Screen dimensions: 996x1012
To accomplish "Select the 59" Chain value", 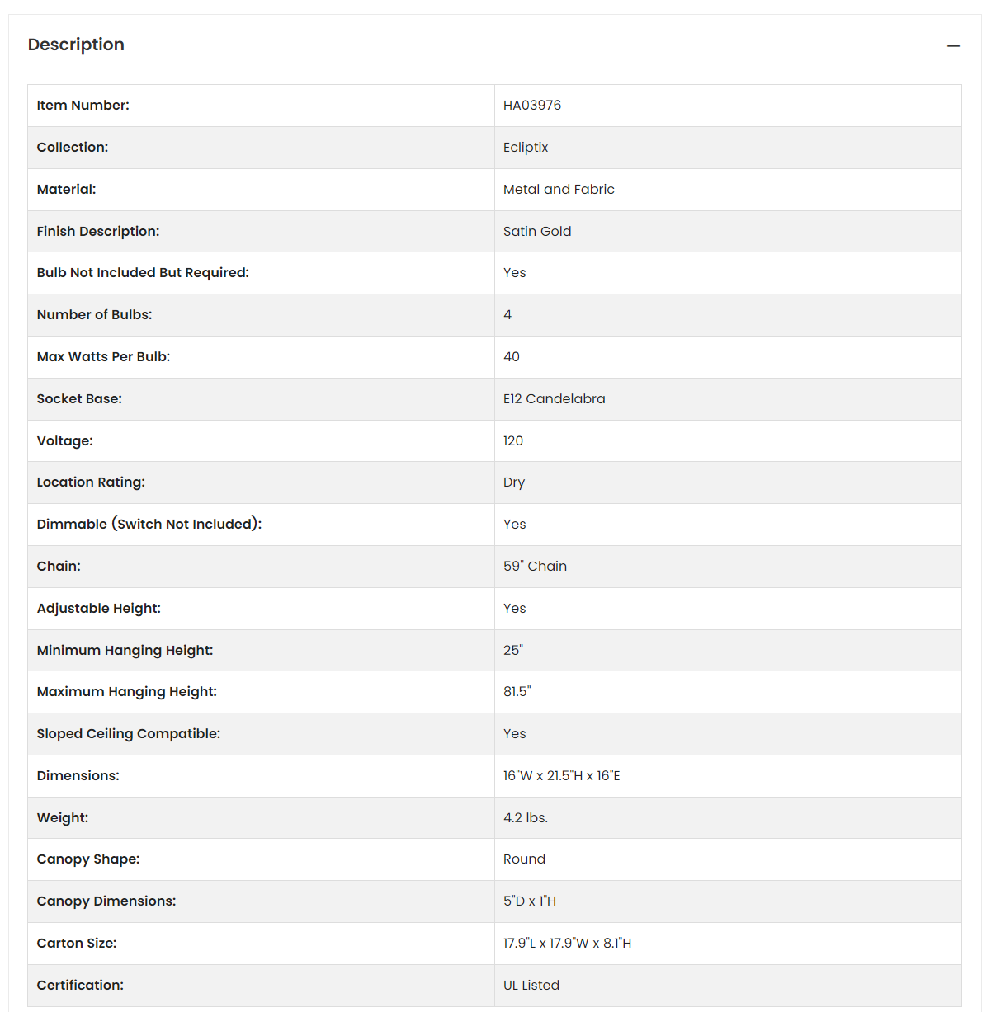I will point(535,567).
